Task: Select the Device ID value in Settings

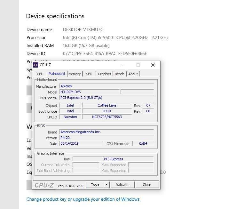Action: 105,53
